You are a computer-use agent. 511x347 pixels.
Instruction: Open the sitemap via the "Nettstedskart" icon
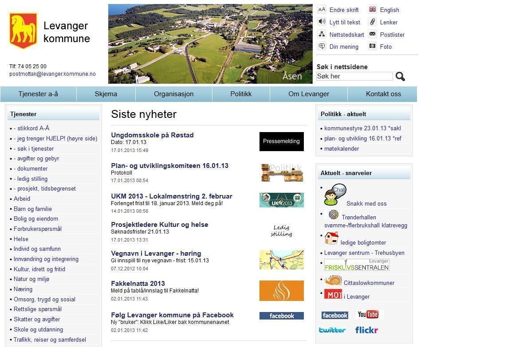pyautogui.click(x=322, y=34)
